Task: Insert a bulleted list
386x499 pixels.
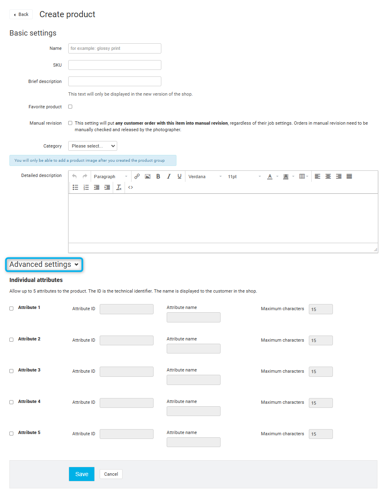Action: click(x=76, y=187)
